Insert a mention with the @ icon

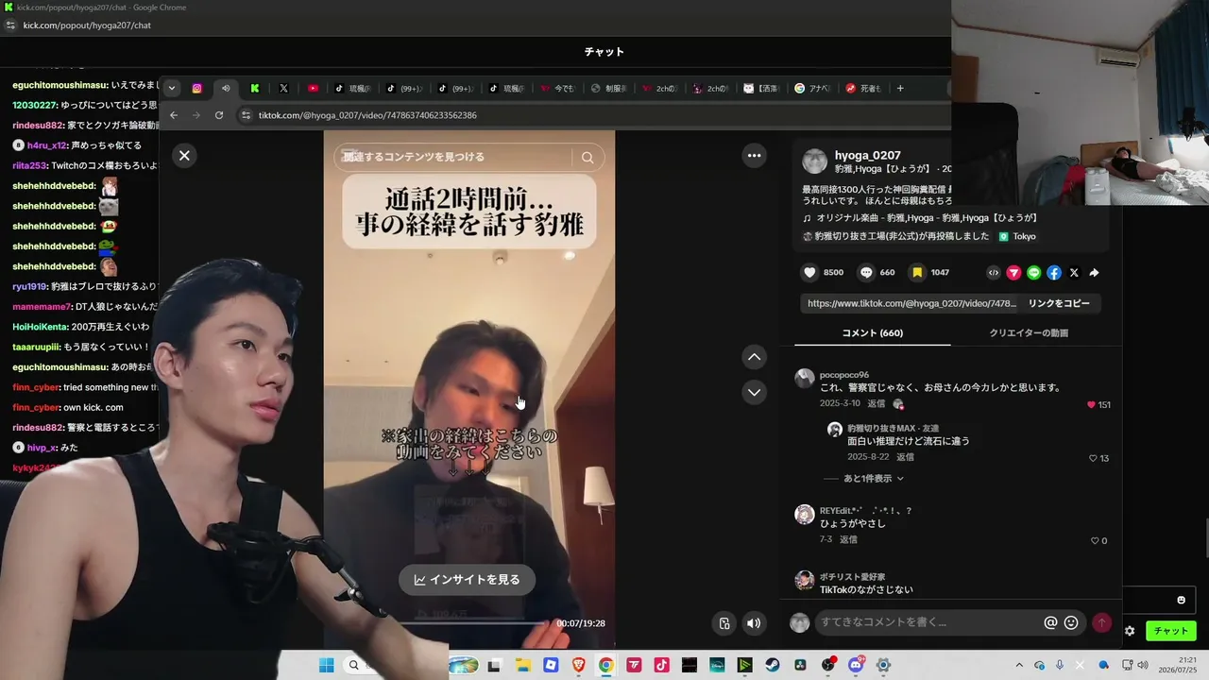[1050, 622]
